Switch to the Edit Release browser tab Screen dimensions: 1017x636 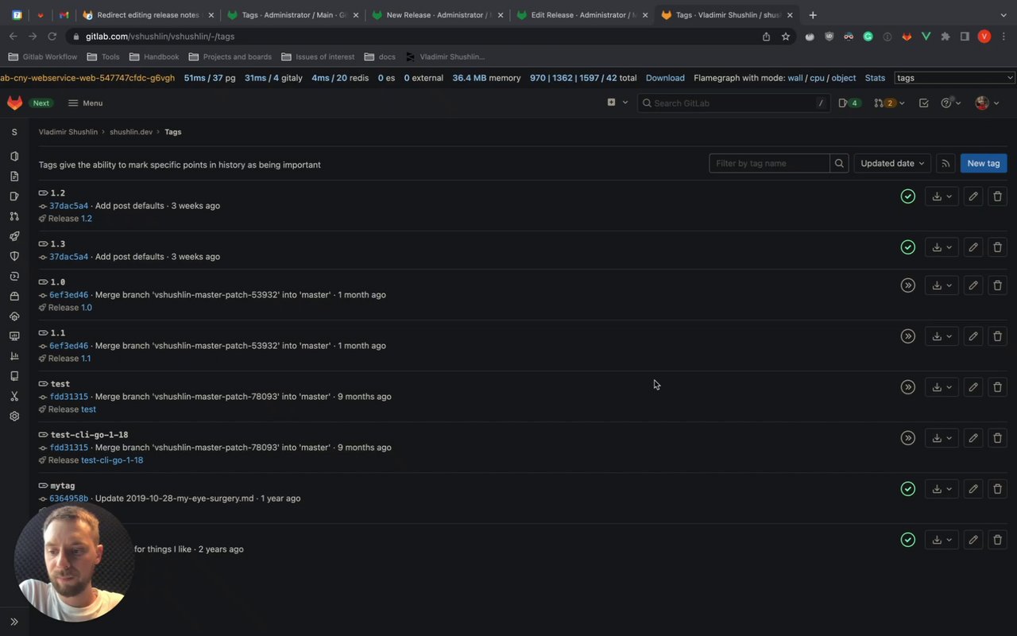[x=581, y=15]
